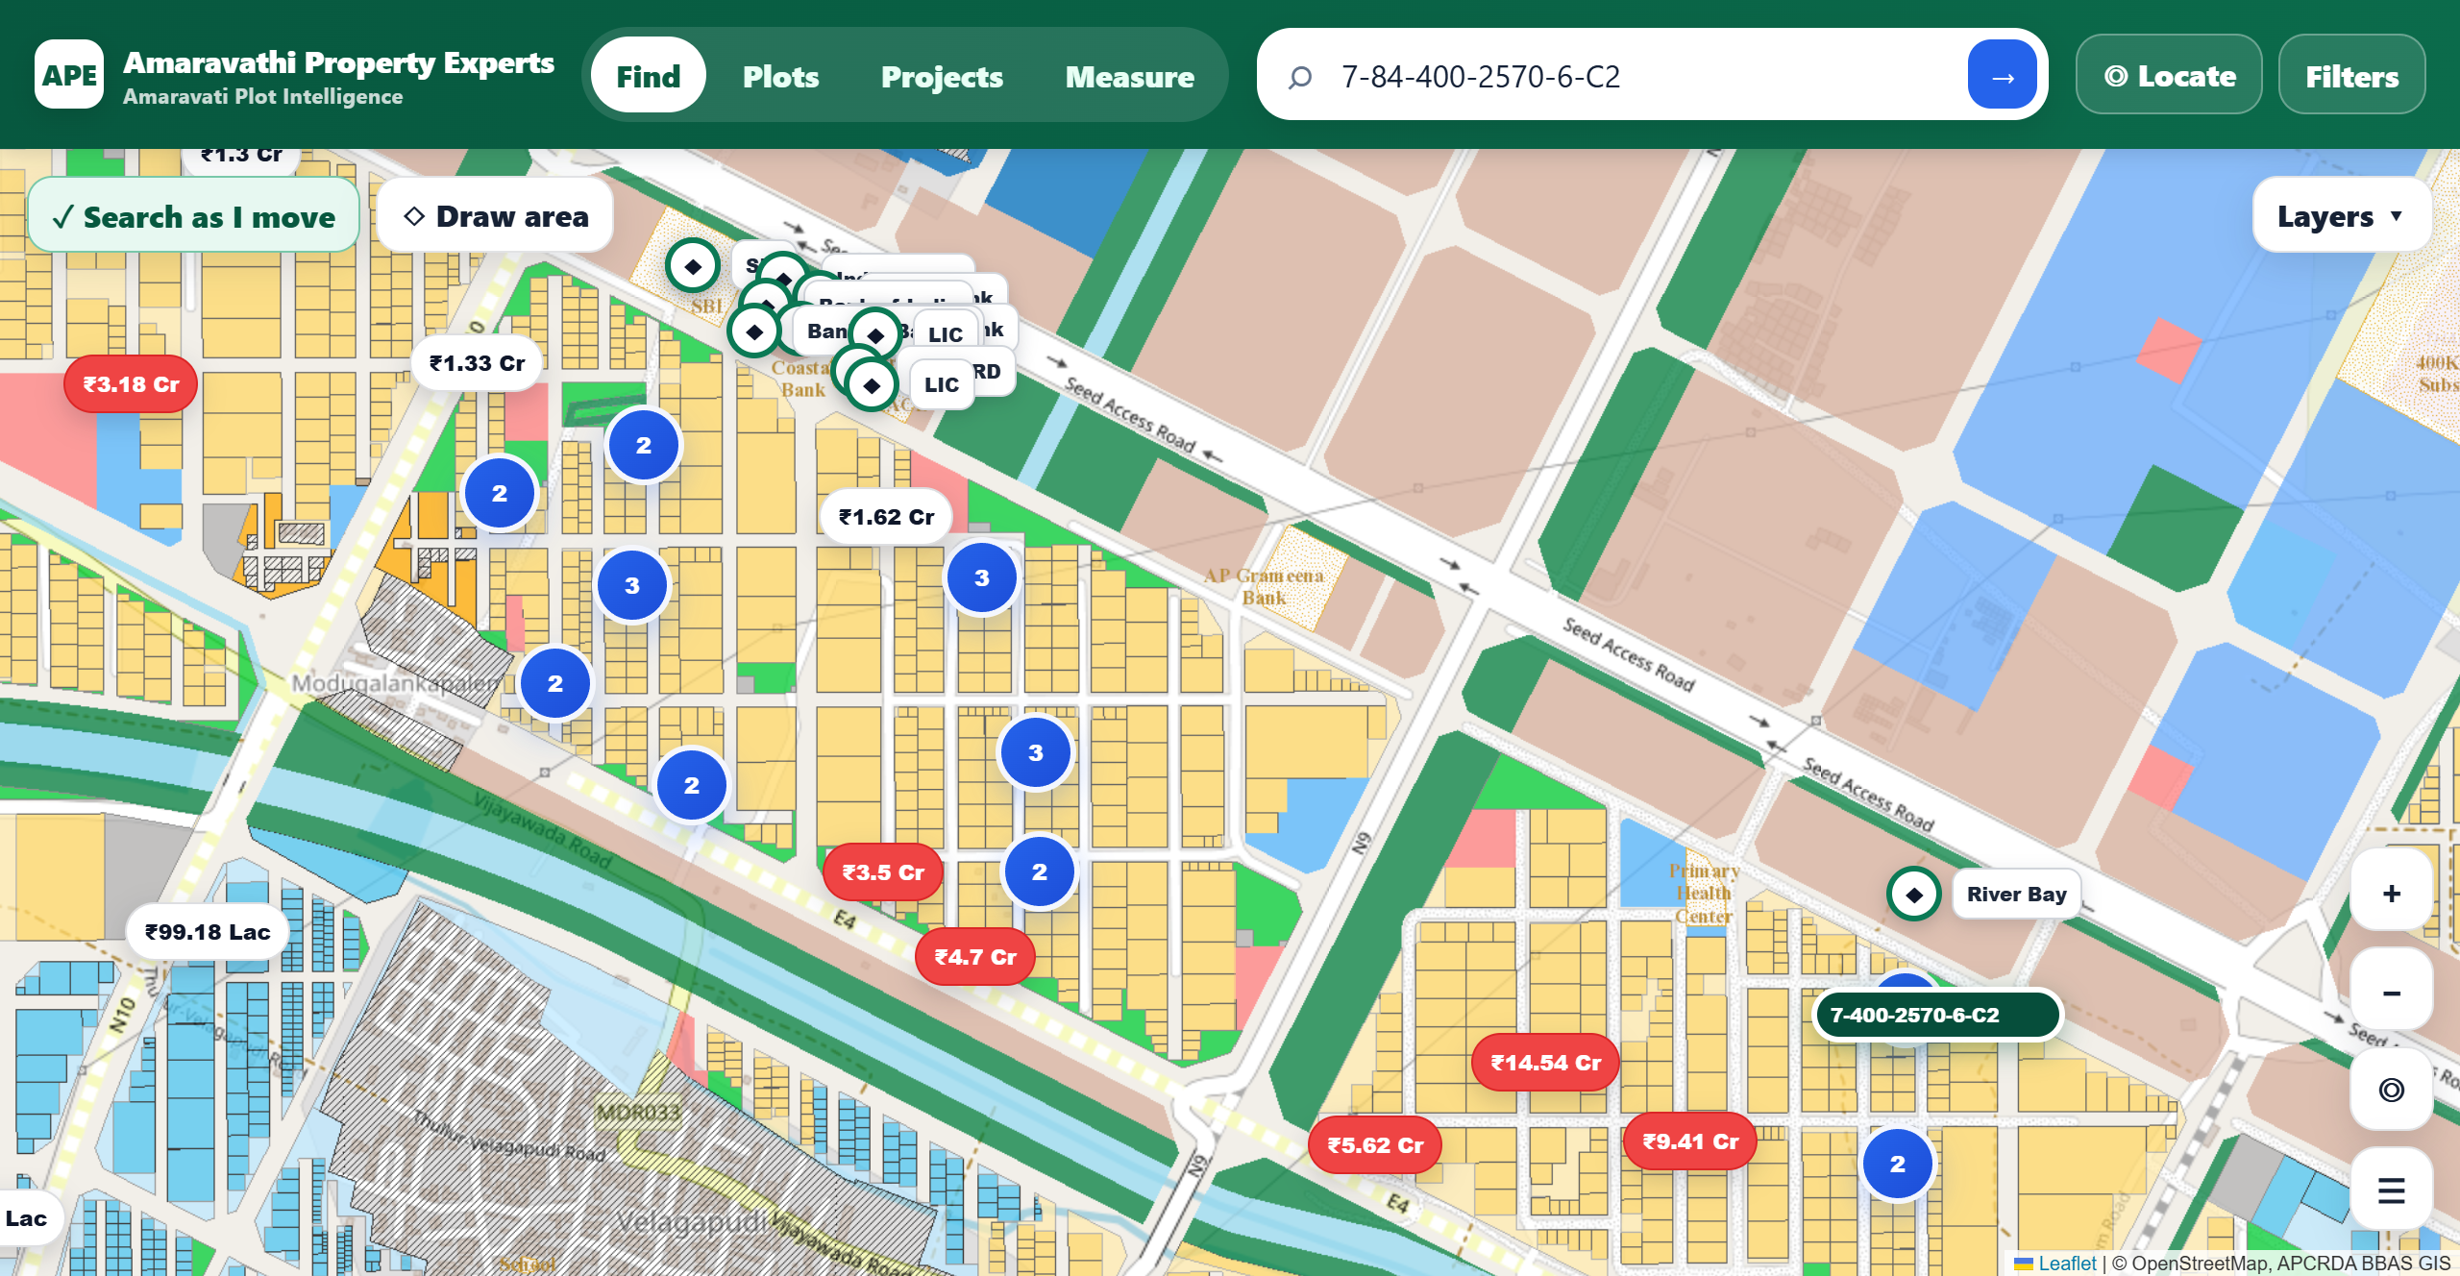The image size is (2460, 1276).
Task: Click the plot ID search field
Action: 1643,76
